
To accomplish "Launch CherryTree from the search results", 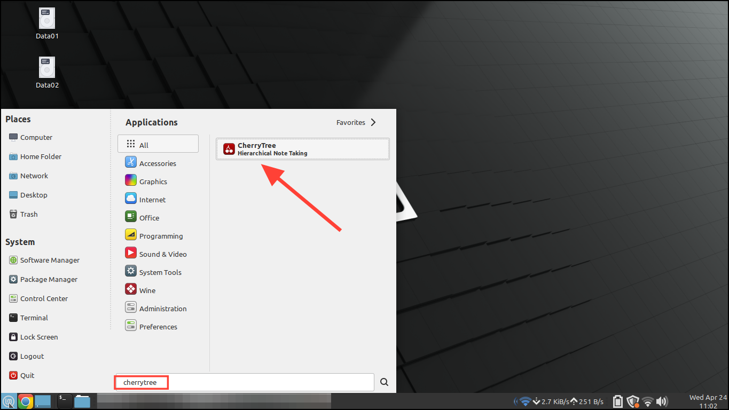I will click(x=302, y=149).
